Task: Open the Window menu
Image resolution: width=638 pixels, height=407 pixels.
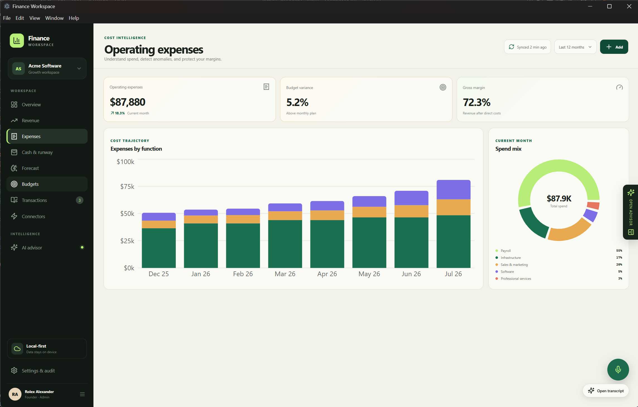Action: (54, 18)
